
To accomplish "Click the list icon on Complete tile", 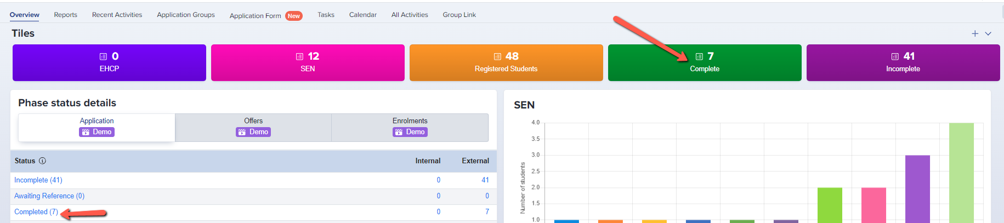I will (699, 56).
